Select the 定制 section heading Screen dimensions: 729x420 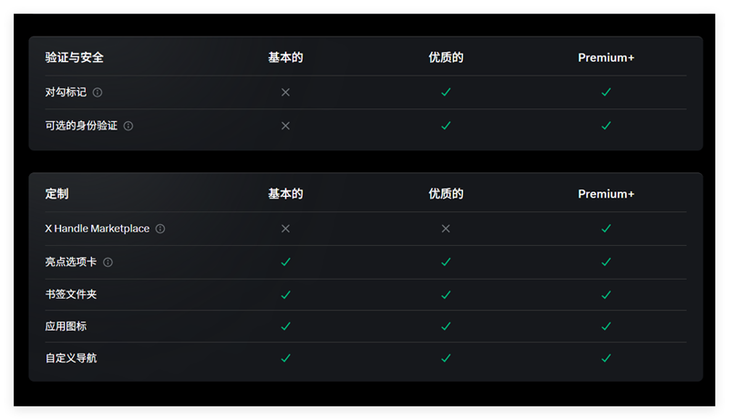(x=56, y=194)
